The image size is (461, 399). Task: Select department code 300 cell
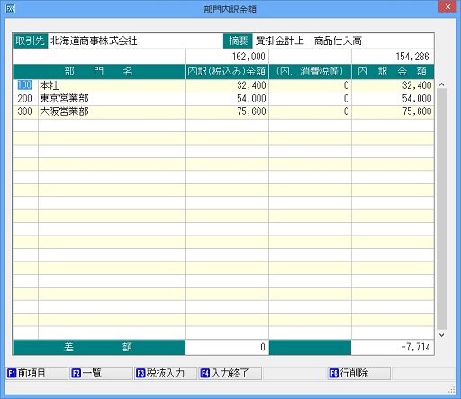click(x=25, y=111)
